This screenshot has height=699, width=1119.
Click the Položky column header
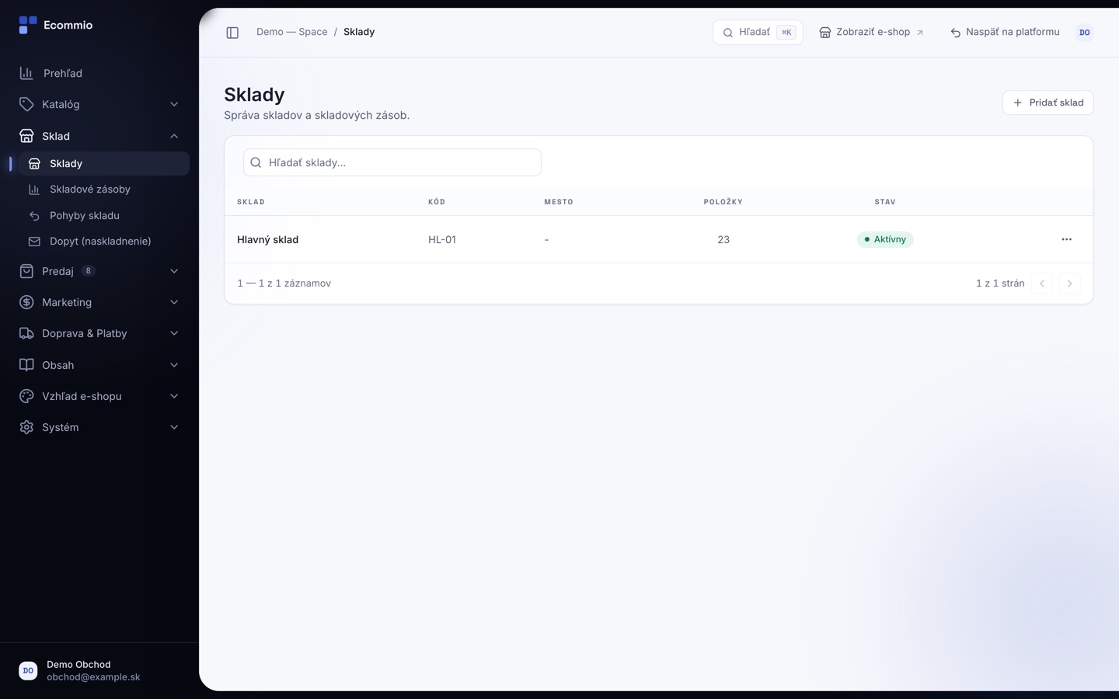[723, 202]
